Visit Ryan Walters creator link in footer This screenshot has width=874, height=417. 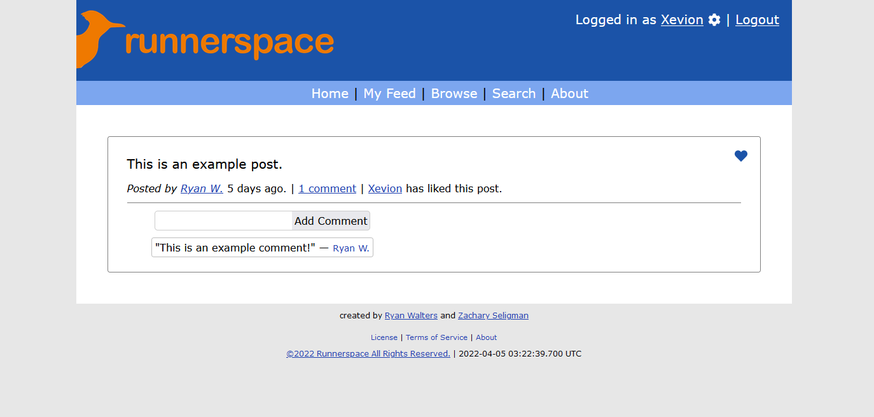click(411, 316)
